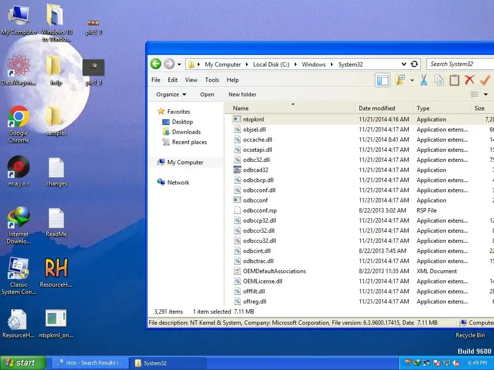Expand arrow after Windows in path
Viewport: 494px width, 370px height.
click(332, 65)
